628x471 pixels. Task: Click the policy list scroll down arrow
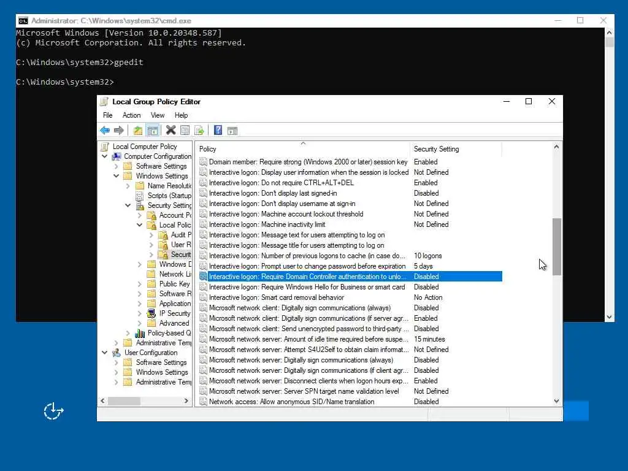coord(556,401)
